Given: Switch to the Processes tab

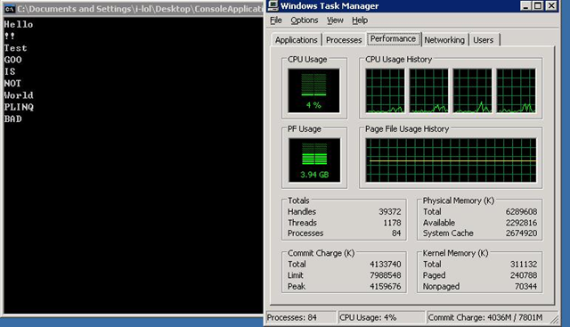Looking at the screenshot, I should click(344, 40).
